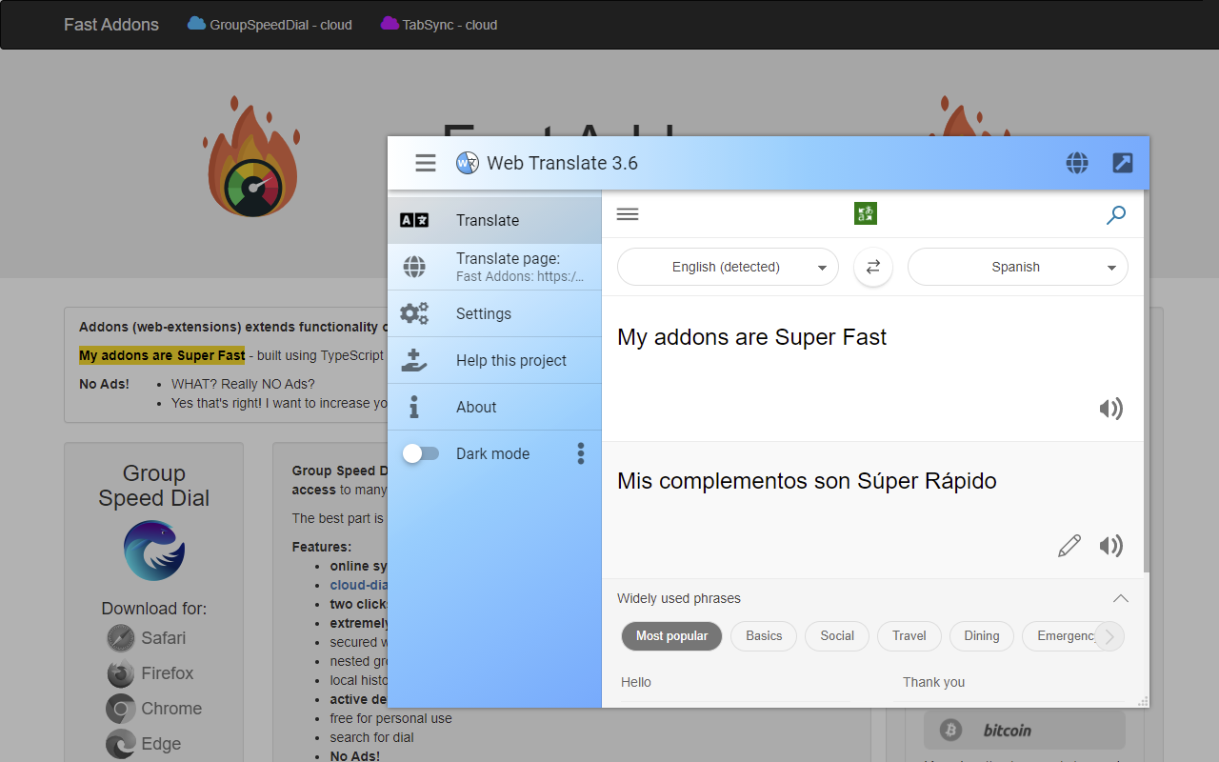Edit the translation using the pencil icon
Screen dimensions: 1219x762
1069,546
